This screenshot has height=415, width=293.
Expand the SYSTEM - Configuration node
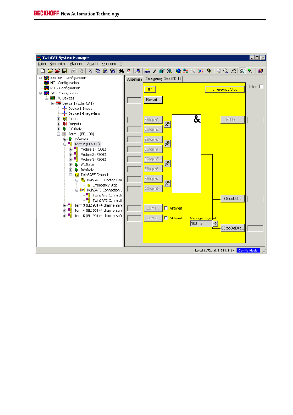pyautogui.click(x=41, y=78)
